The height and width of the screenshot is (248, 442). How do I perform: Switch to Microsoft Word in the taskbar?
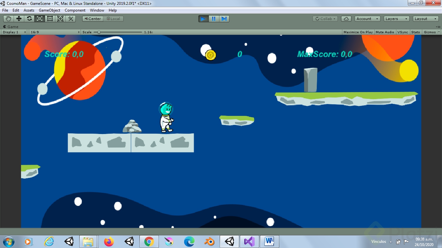[270, 242]
